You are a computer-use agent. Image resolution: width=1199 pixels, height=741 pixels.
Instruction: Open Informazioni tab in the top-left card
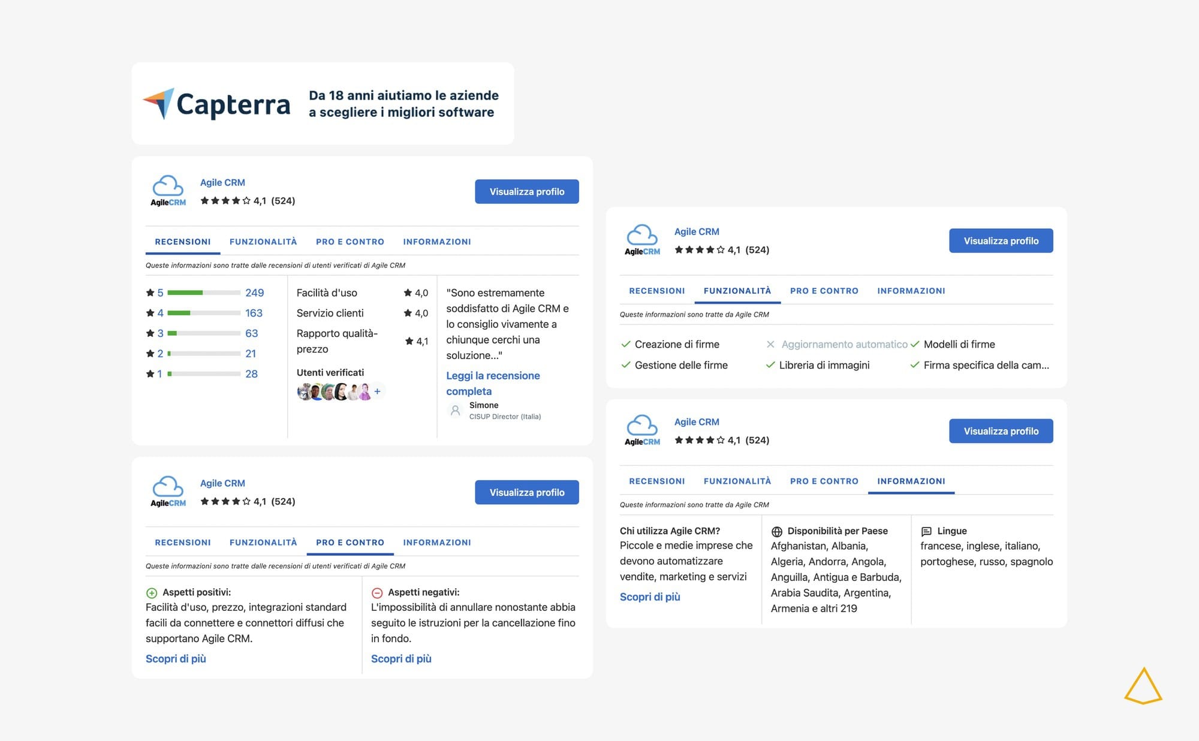pyautogui.click(x=437, y=242)
